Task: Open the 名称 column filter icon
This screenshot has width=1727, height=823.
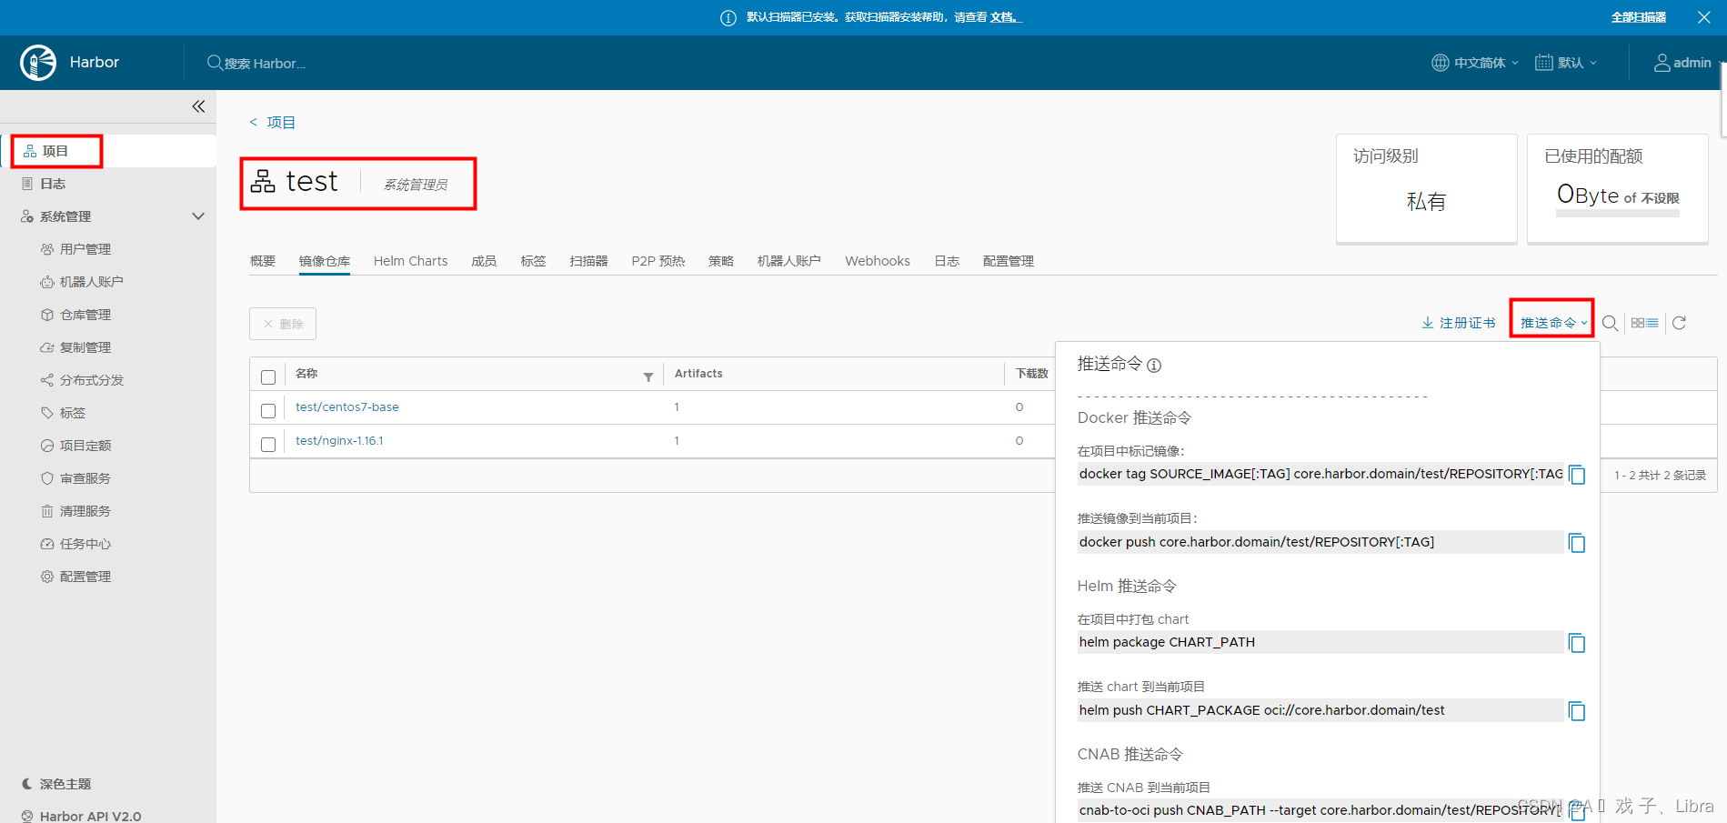Action: coord(648,376)
